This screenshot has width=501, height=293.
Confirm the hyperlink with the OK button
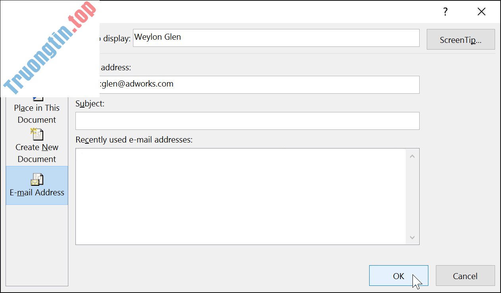(x=398, y=276)
